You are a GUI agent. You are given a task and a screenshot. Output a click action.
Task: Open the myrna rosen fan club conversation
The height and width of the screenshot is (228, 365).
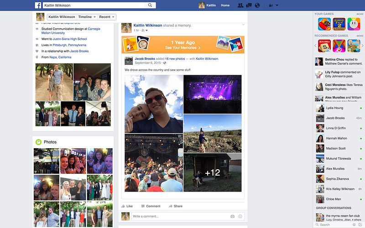339,218
